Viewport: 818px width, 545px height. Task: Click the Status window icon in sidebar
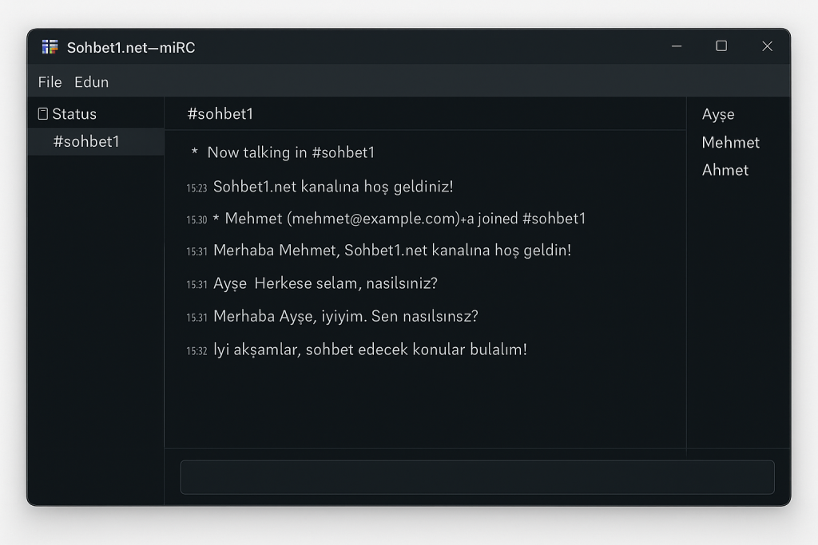[x=43, y=113]
